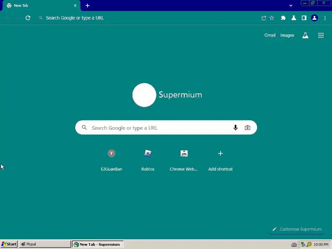Toggle the side panel icon
The image size is (332, 249).
pyautogui.click(x=304, y=18)
